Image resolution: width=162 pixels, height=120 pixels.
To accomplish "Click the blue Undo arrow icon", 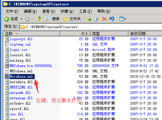I will tap(112, 19).
